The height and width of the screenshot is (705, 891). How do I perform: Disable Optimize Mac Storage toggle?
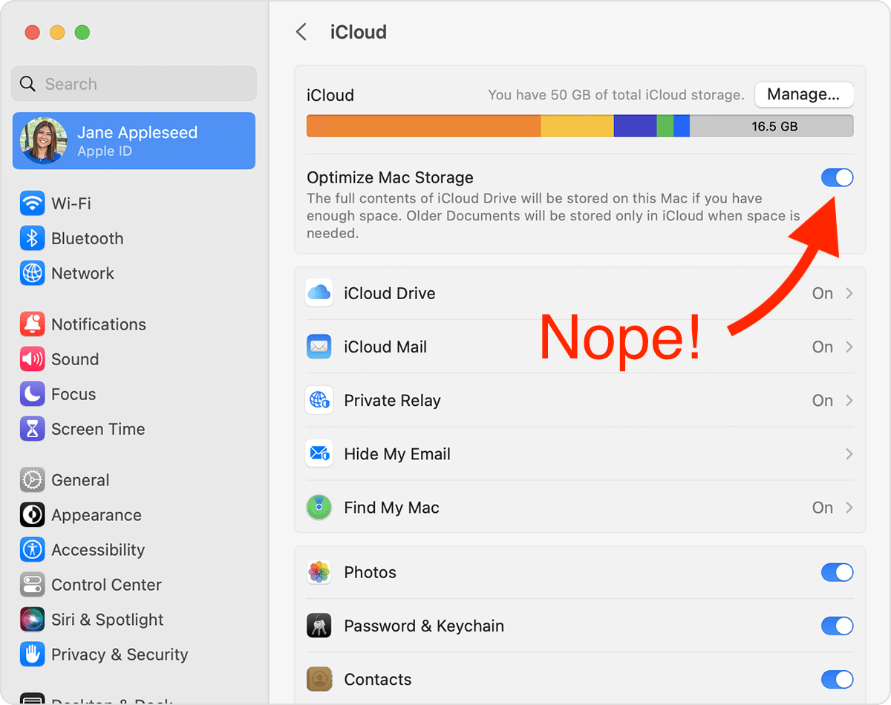[x=837, y=178]
